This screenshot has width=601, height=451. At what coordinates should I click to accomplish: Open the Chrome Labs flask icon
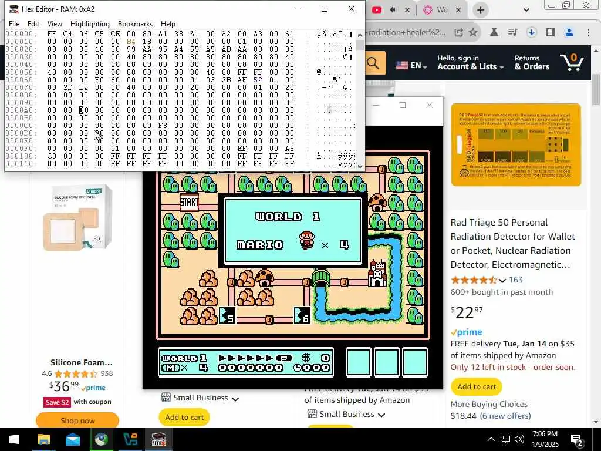click(x=494, y=32)
